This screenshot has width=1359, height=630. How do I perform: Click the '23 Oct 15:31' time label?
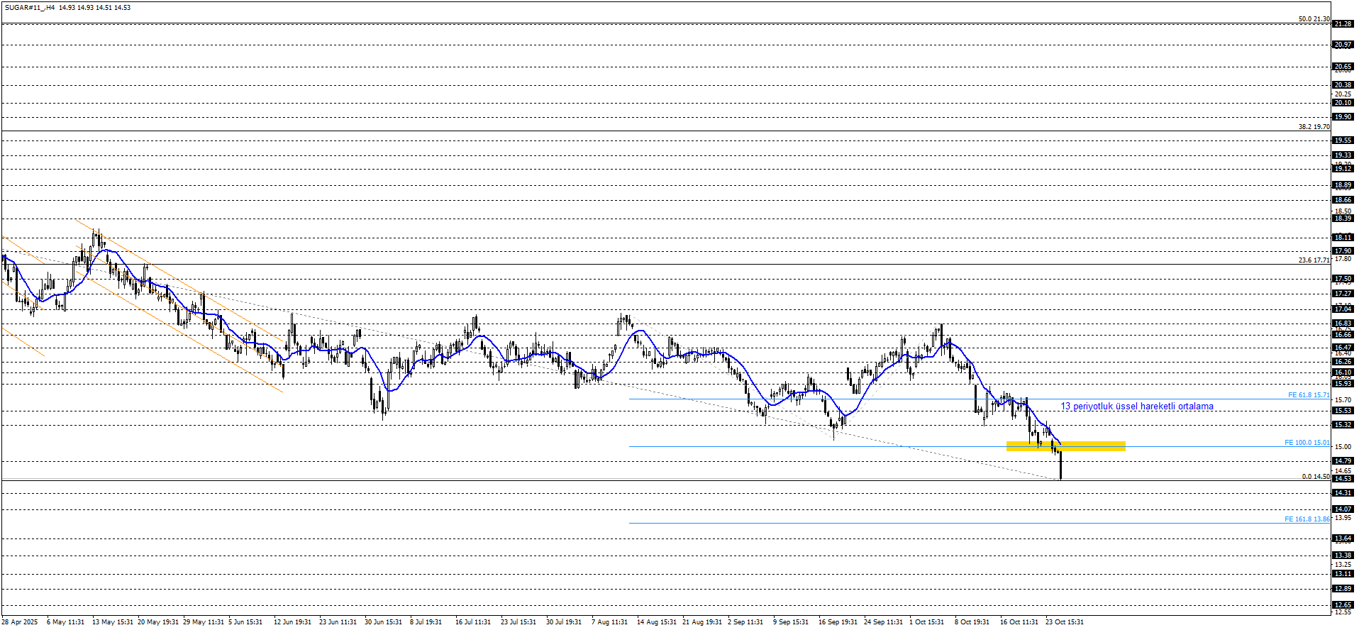point(1065,622)
